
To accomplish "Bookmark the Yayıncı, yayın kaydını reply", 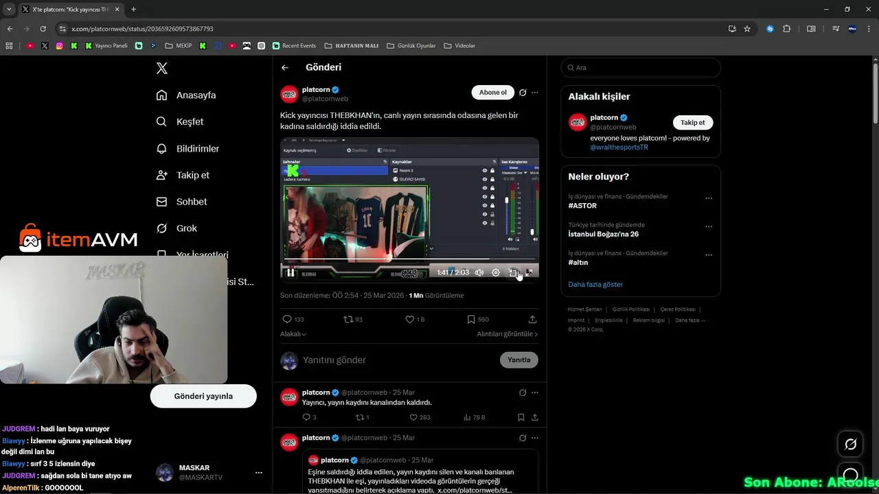I will coord(521,417).
